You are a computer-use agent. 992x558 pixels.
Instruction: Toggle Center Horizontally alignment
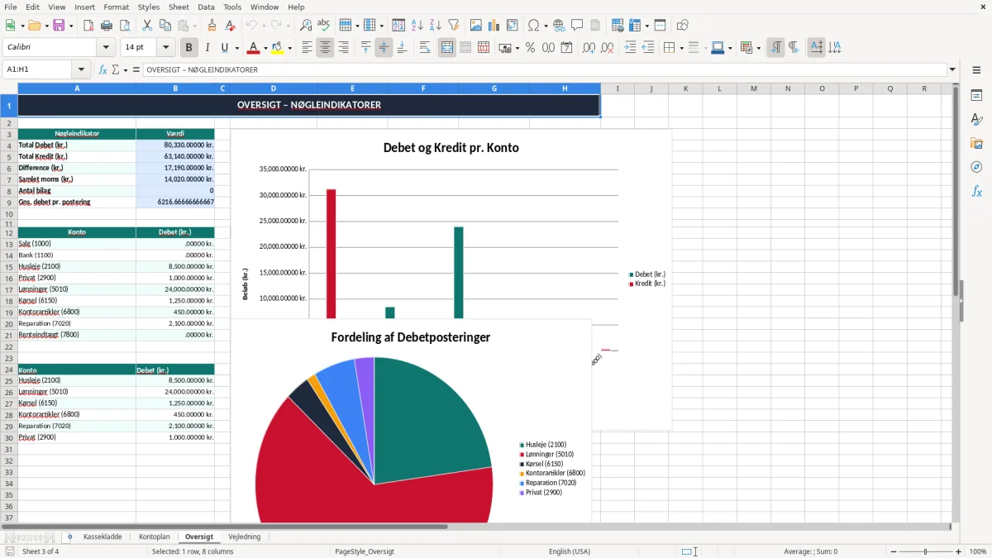tap(325, 48)
